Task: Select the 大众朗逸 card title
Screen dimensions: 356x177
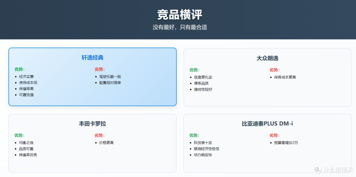Action: [267, 58]
